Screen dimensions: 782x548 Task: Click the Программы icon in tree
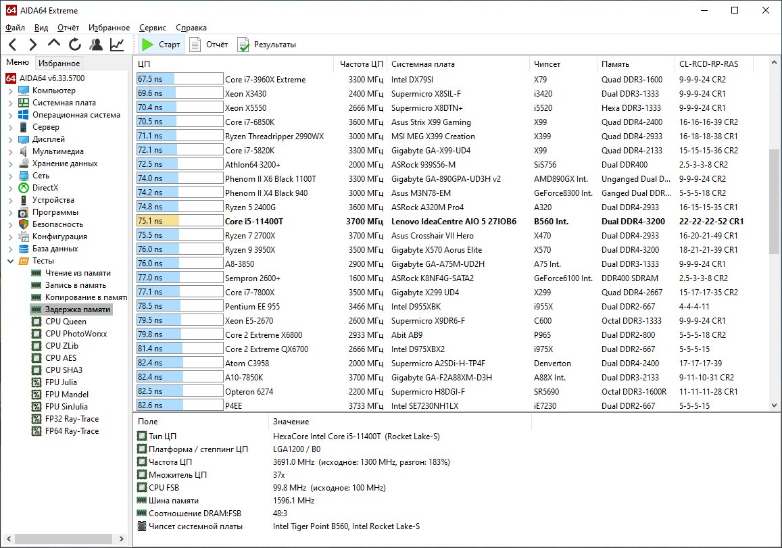pos(24,212)
